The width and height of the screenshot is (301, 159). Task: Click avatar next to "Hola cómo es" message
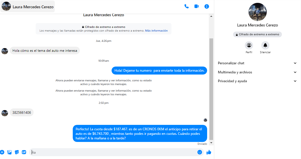click(5, 51)
